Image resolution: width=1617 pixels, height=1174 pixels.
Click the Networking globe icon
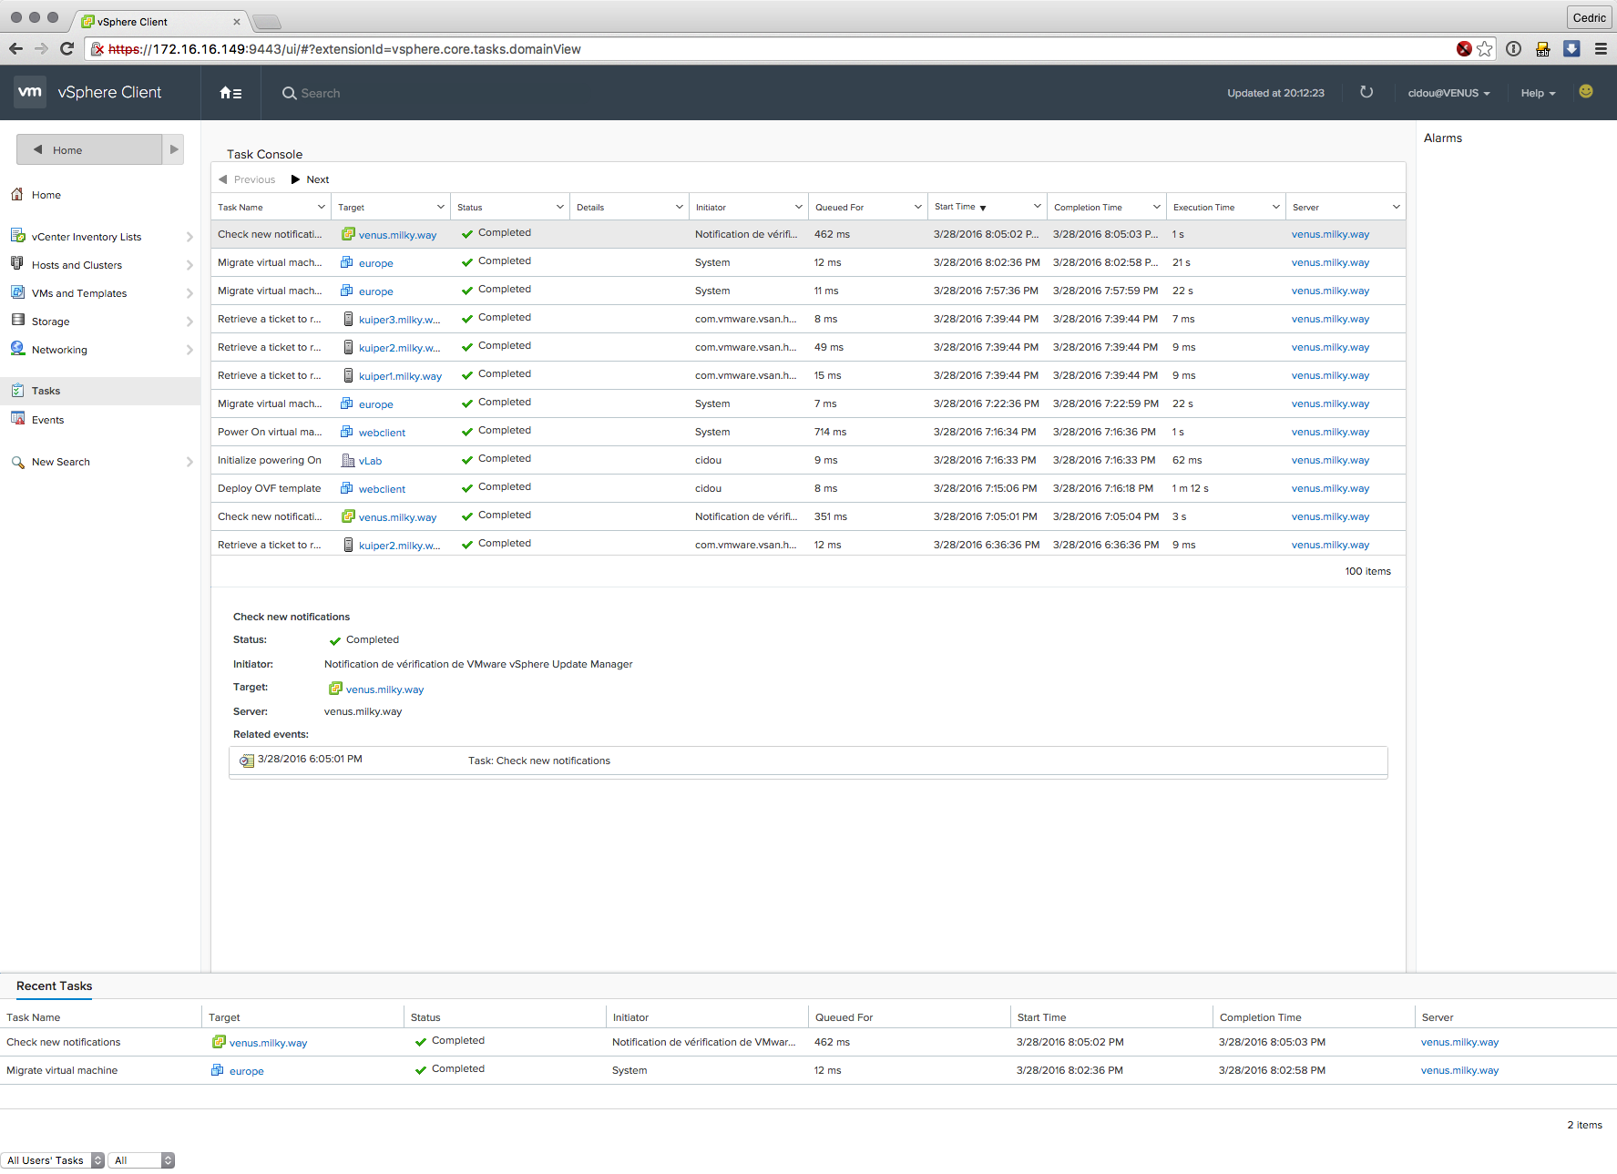pyautogui.click(x=17, y=349)
